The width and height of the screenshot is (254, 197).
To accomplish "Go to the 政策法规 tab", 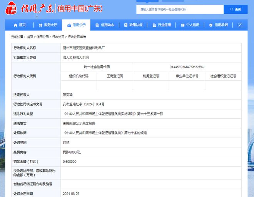I will (x=133, y=25).
